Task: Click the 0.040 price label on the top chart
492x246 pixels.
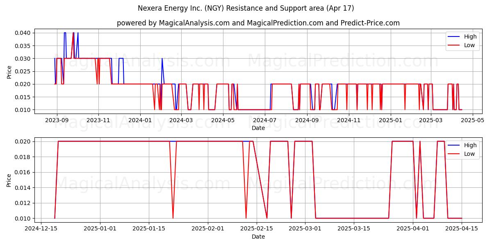Action: pyautogui.click(x=23, y=33)
